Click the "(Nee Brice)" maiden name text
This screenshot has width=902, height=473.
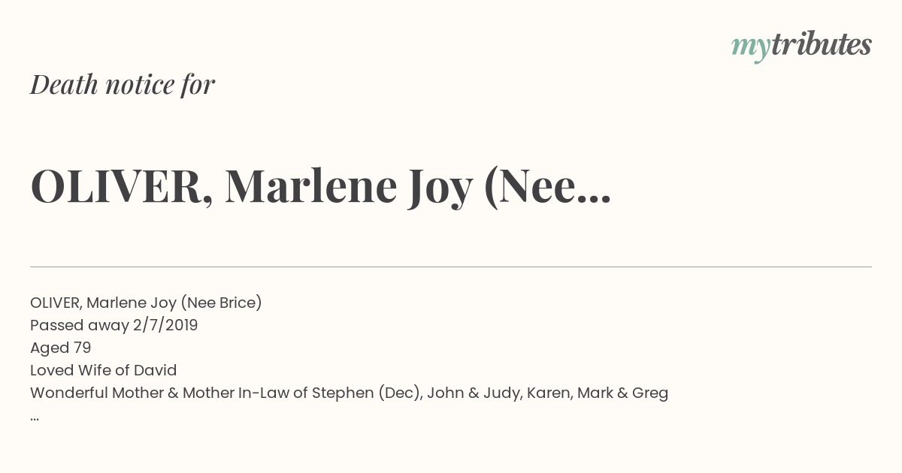[221, 303]
